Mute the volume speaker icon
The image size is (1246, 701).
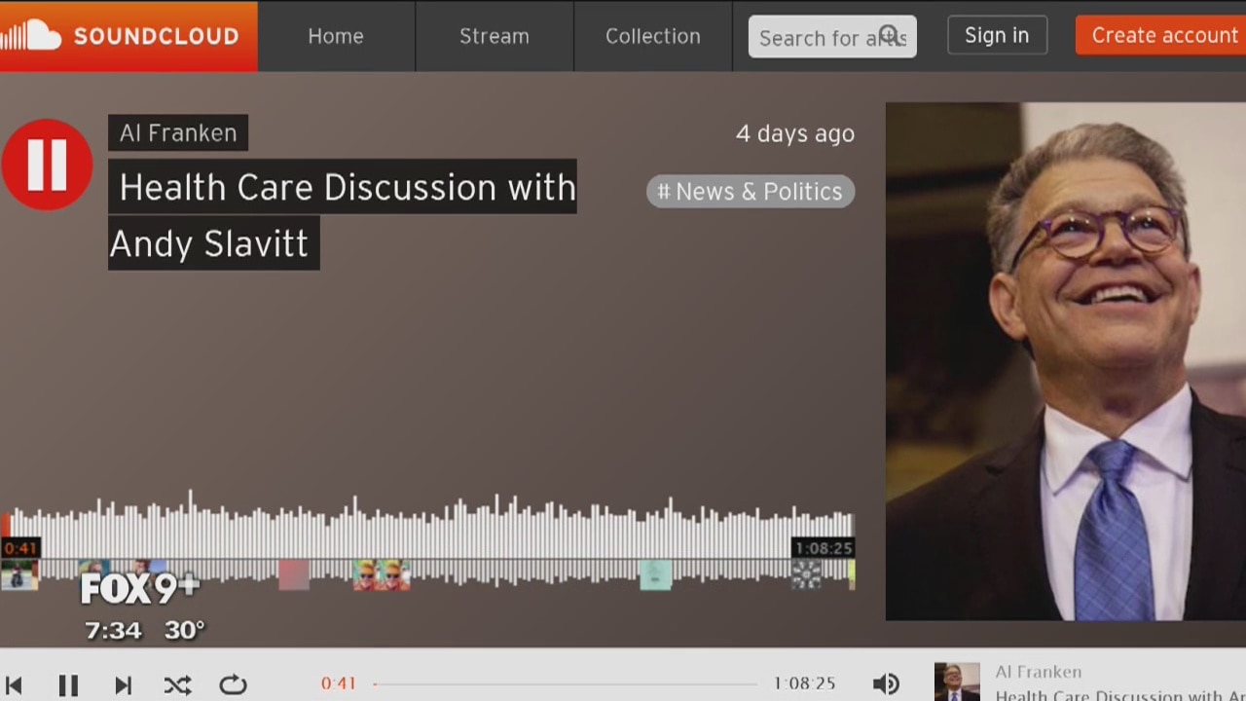pyautogui.click(x=885, y=684)
